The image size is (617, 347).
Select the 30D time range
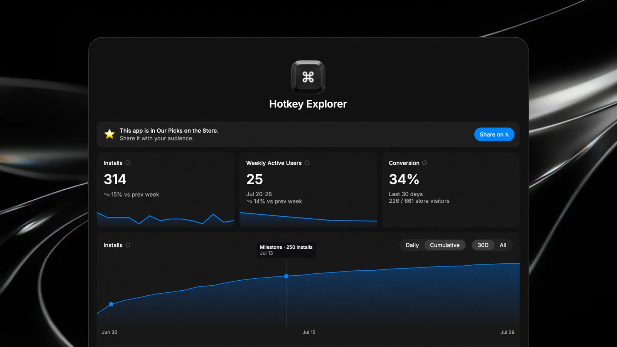[x=483, y=245]
